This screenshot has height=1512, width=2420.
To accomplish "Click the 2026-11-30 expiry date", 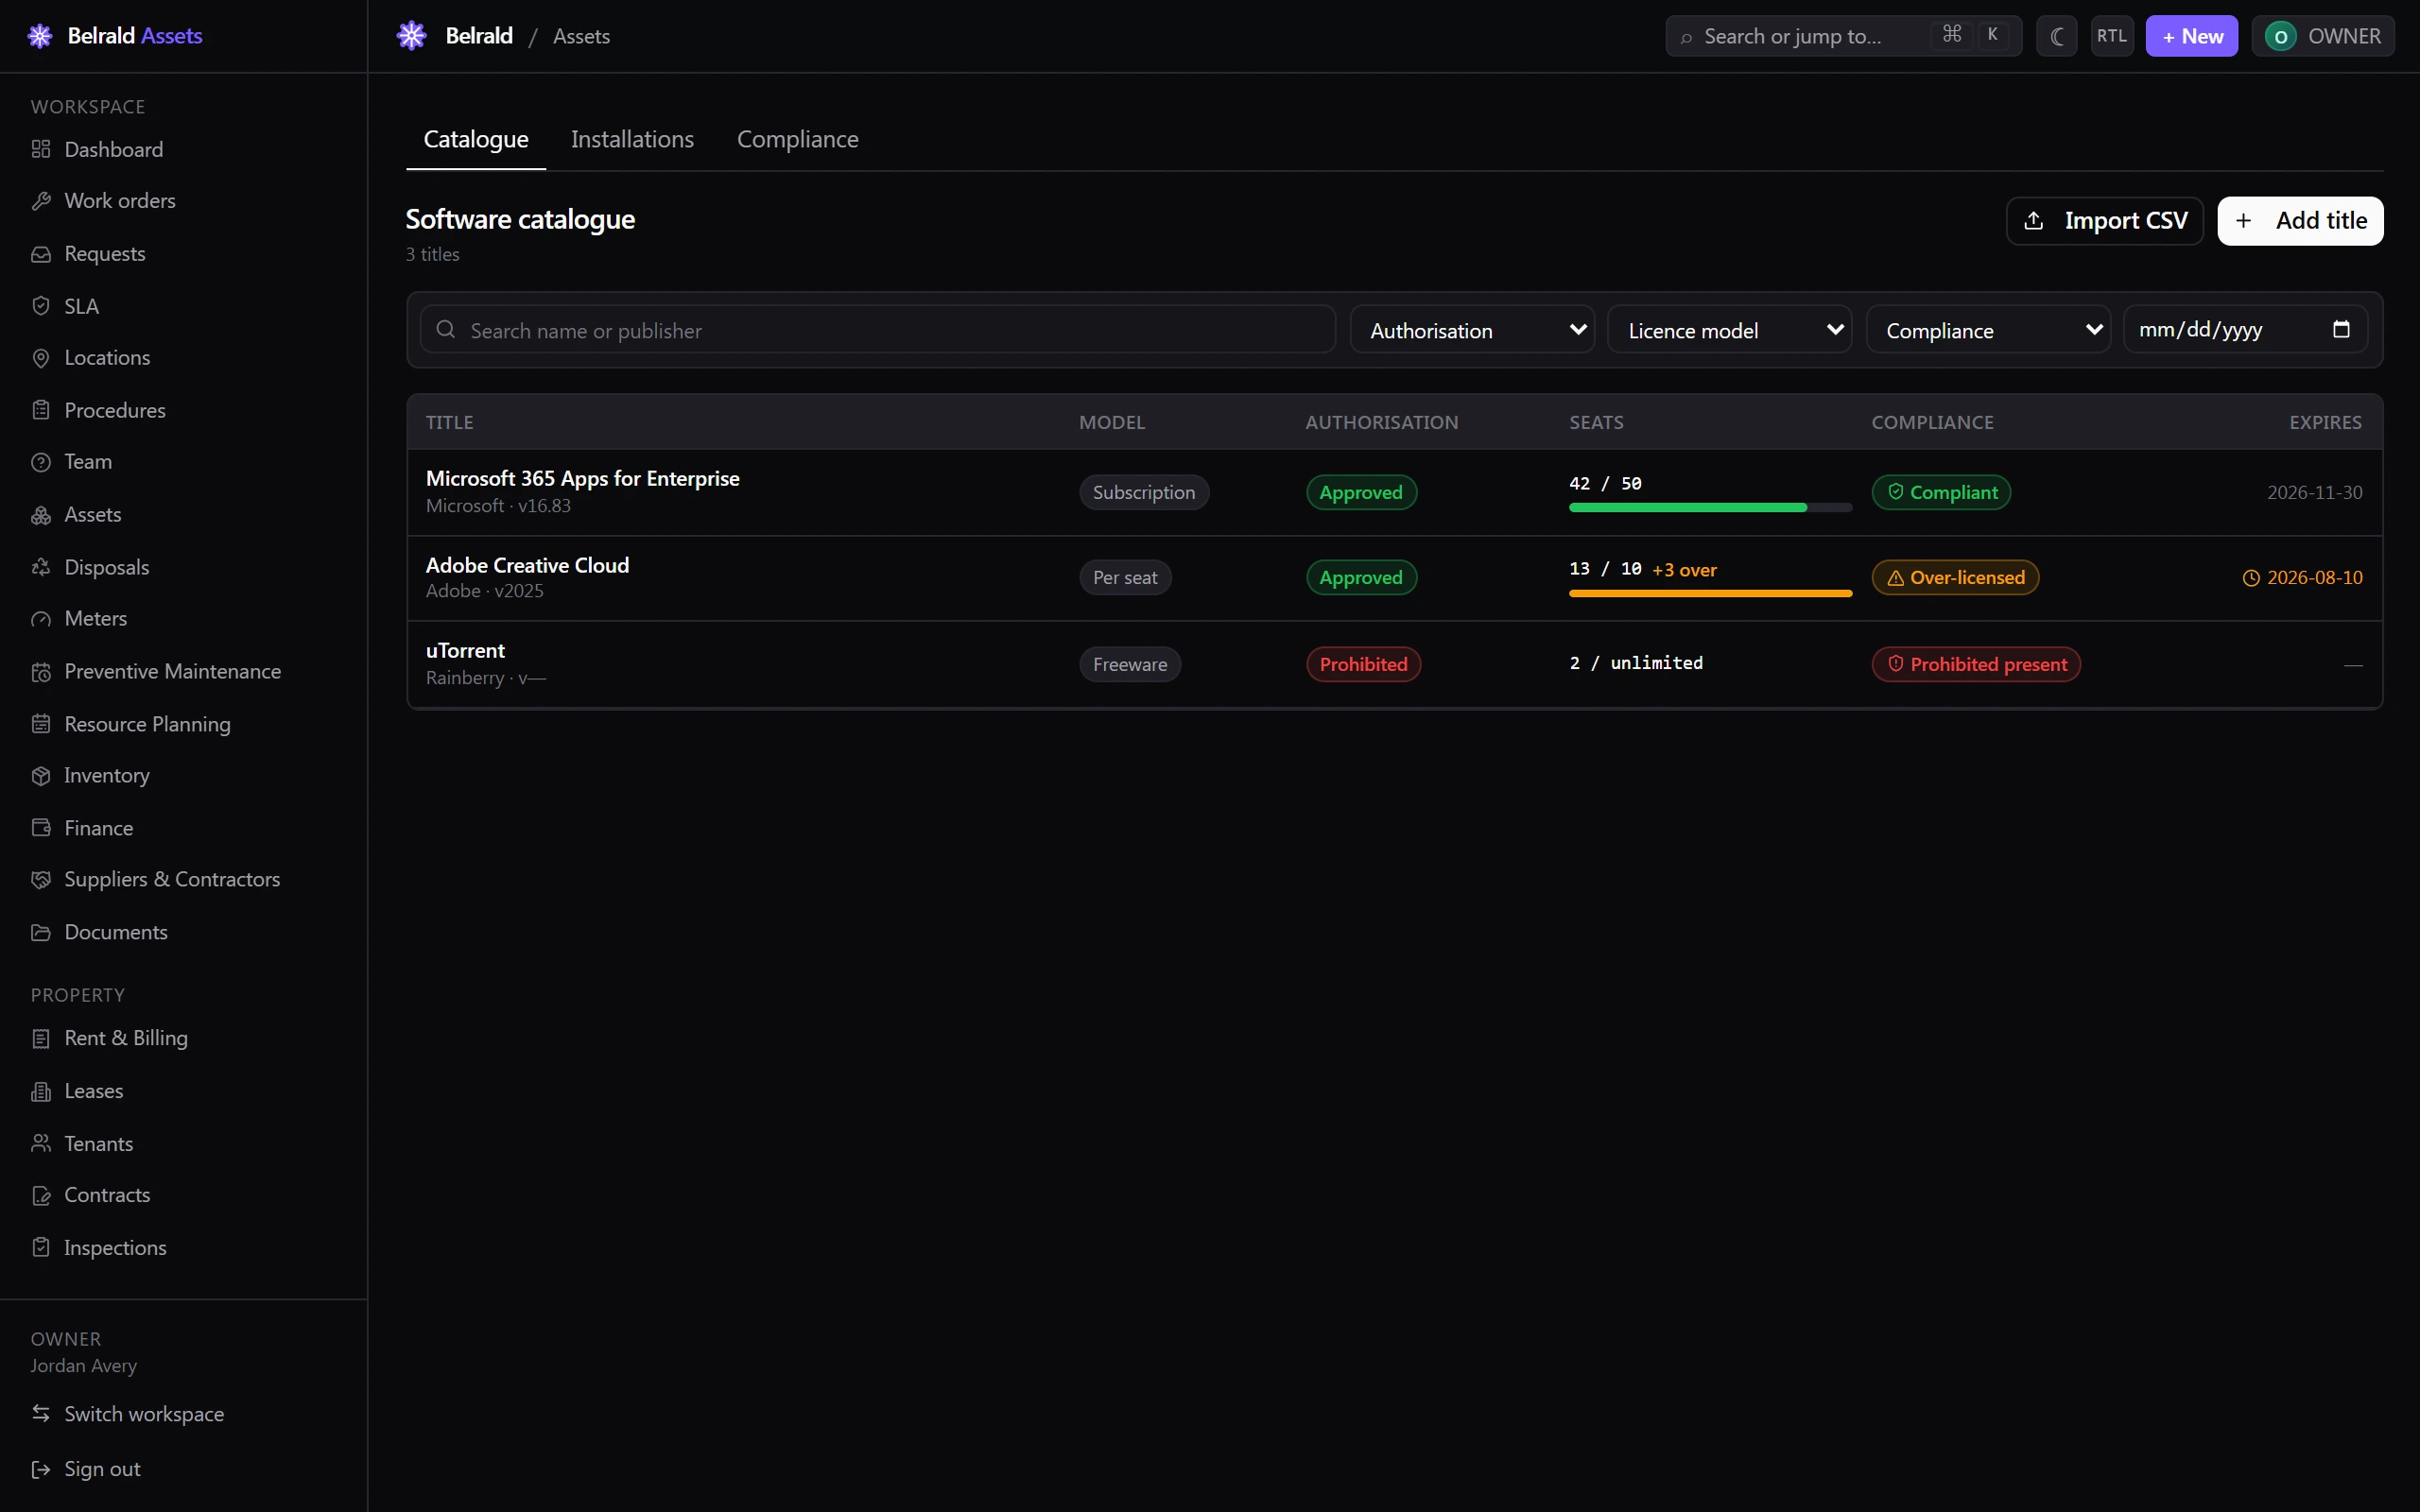I will [2314, 492].
